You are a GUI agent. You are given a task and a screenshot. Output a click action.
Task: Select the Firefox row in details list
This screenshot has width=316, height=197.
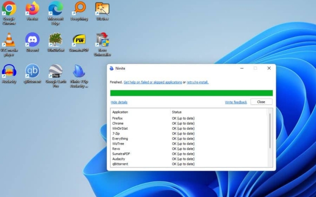(189, 118)
